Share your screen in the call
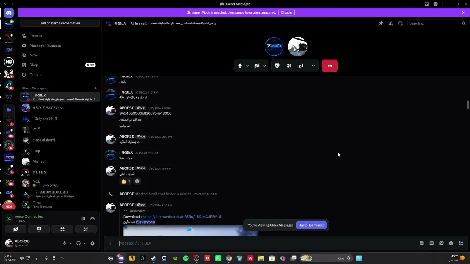The width and height of the screenshot is (470, 264). 277,66
